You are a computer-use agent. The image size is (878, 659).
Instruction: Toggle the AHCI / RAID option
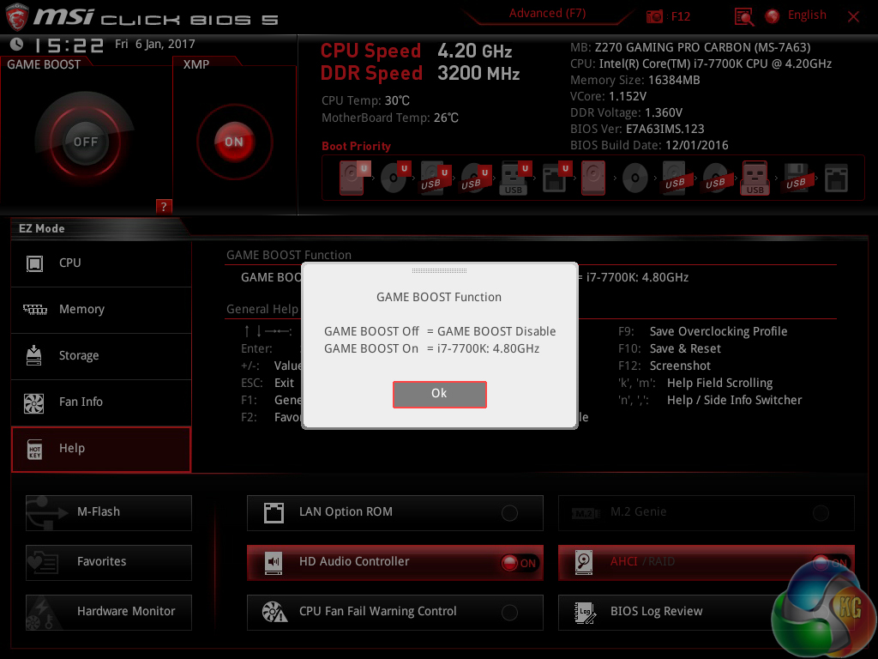coord(707,562)
